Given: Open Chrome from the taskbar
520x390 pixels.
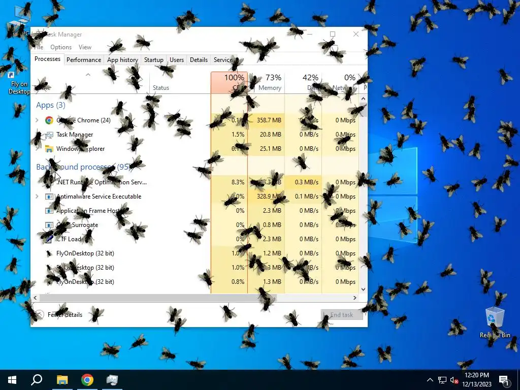Looking at the screenshot, I should point(87,380).
